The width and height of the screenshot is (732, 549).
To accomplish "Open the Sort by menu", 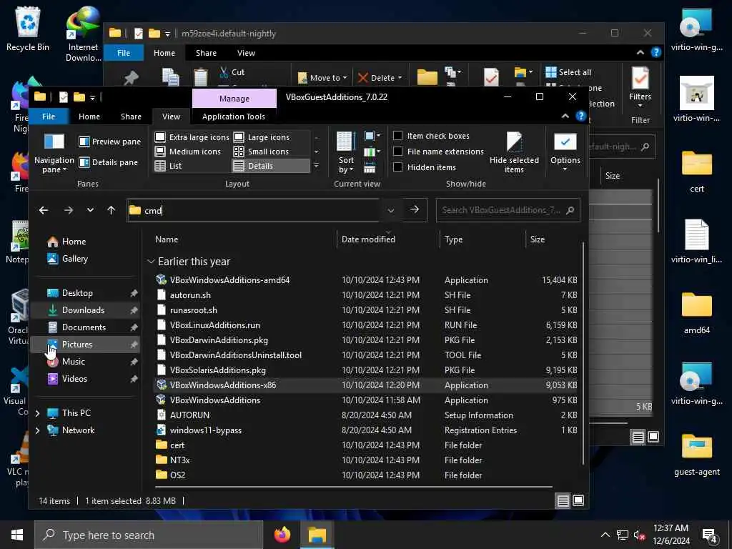I will pos(346,153).
